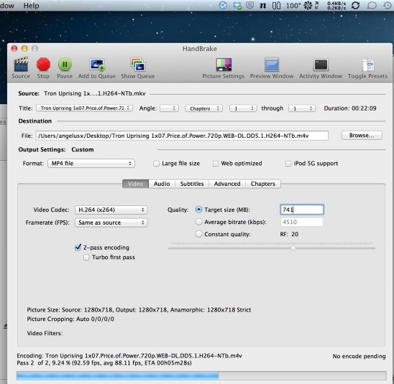Screen dimensions: 394x384
Task: Enable Turbo first pass
Action: pos(86,258)
